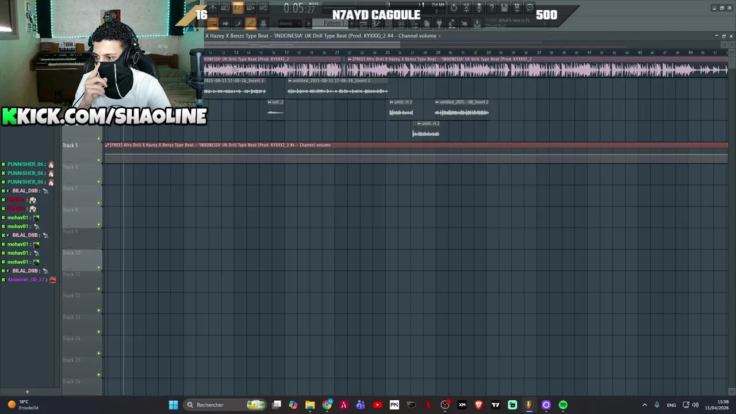
Task: Open menu arrow of second [FREE] Afro Drill audio clip
Action: [x=350, y=59]
